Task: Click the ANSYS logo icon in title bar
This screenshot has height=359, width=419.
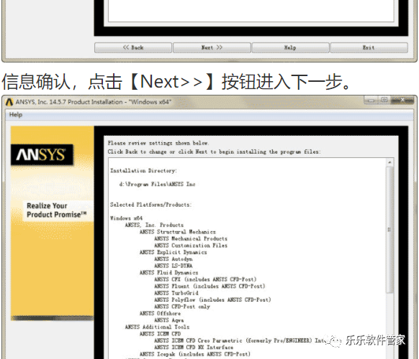Action: [x=9, y=102]
